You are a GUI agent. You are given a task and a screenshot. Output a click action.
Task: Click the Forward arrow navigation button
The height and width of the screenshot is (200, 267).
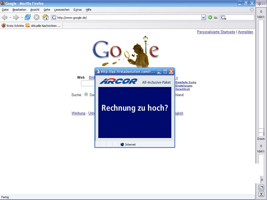16,17
